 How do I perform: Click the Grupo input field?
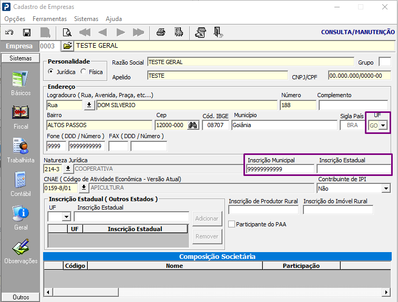pyautogui.click(x=385, y=62)
